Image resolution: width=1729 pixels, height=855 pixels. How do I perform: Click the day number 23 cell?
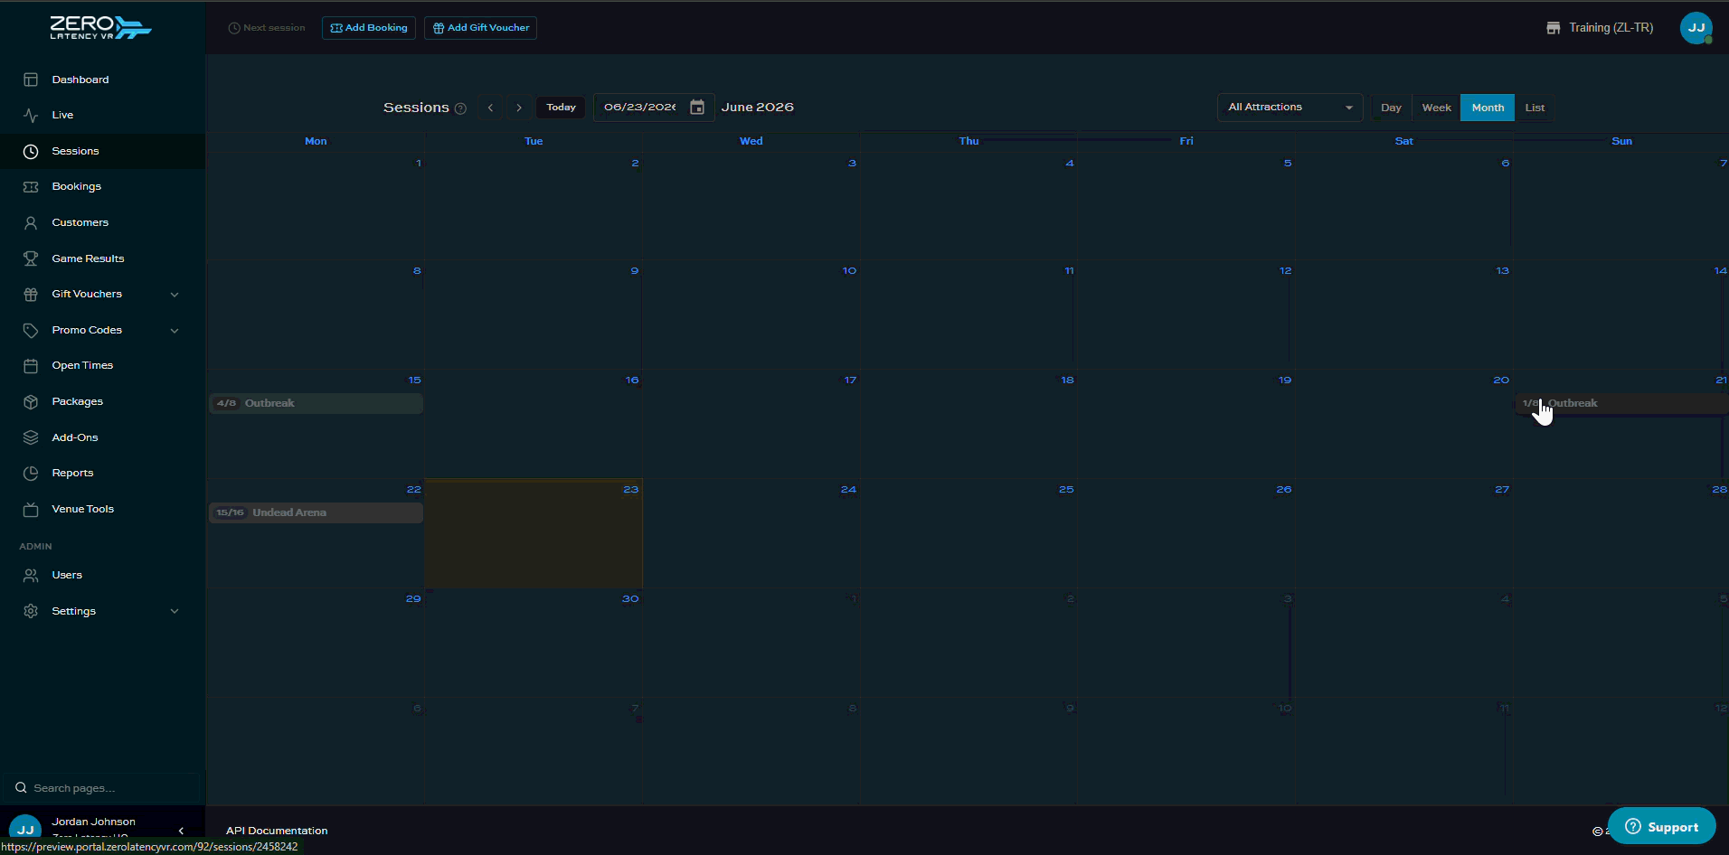[x=630, y=489]
